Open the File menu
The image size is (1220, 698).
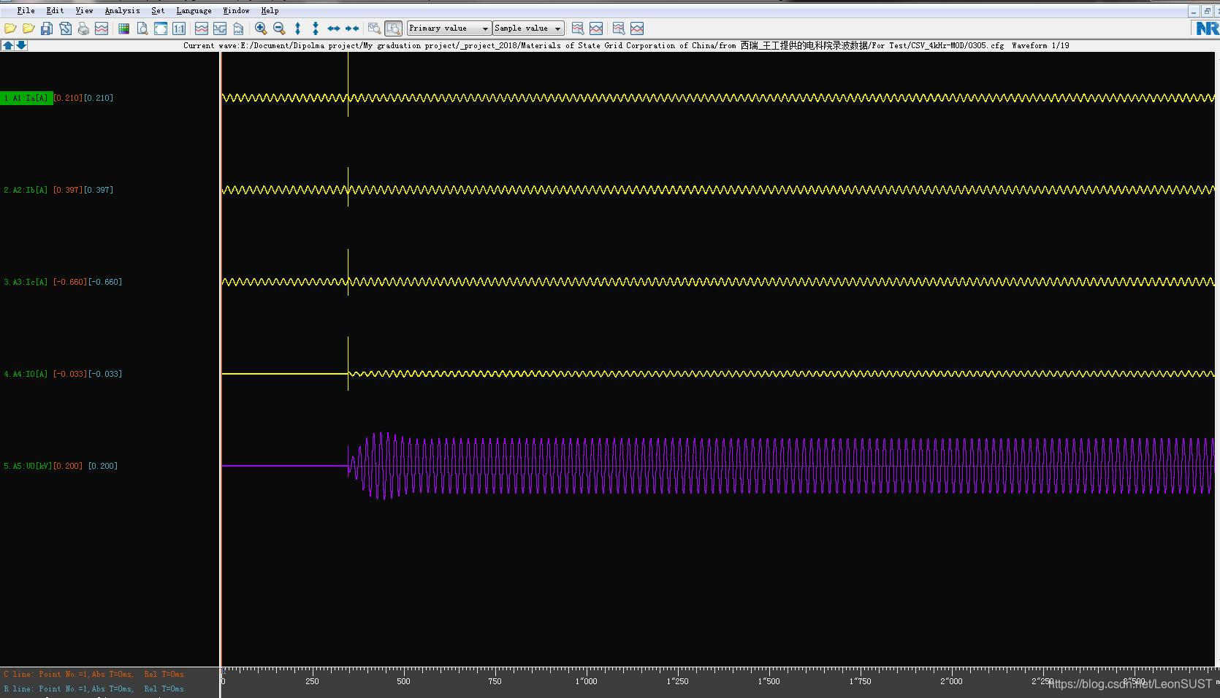26,10
